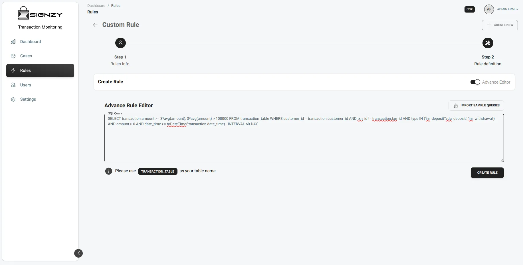The height and width of the screenshot is (265, 523).
Task: Click the Step 1 Rules Info circle icon
Action: tap(120, 43)
